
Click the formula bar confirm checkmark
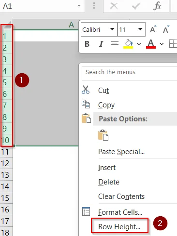[x=136, y=6]
